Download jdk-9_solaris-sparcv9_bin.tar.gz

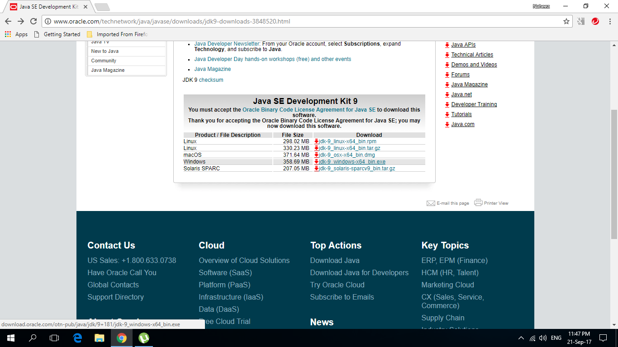coord(357,169)
